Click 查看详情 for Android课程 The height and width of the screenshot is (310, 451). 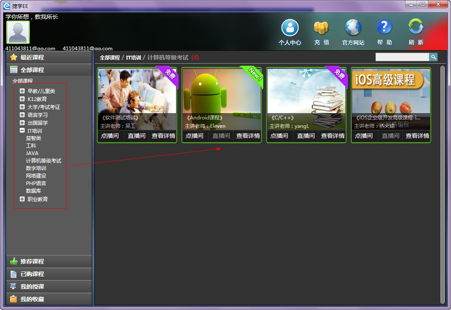[x=248, y=136]
